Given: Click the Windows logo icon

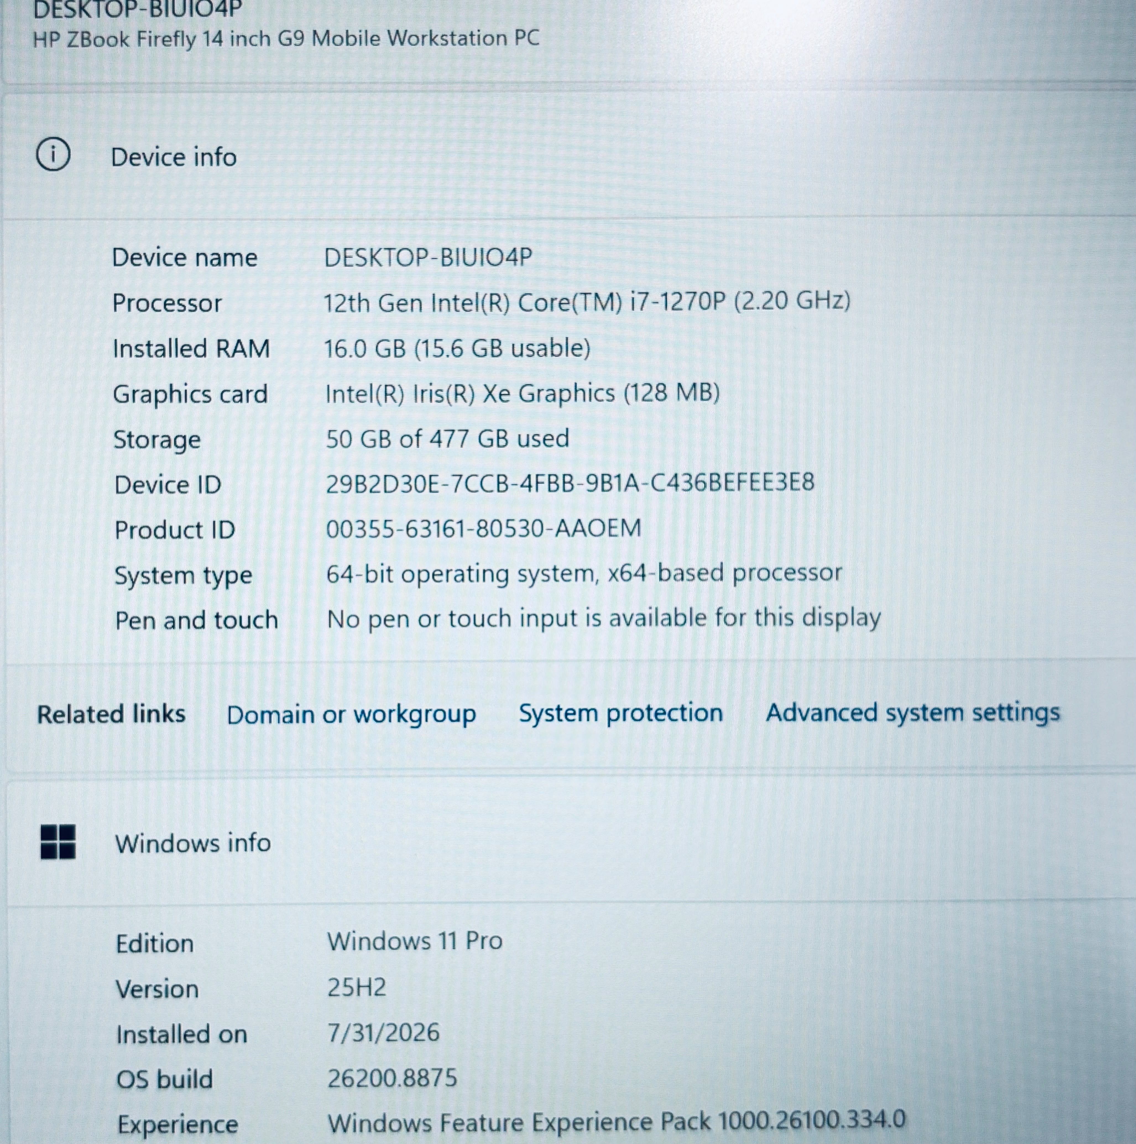Looking at the screenshot, I should coord(58,841).
